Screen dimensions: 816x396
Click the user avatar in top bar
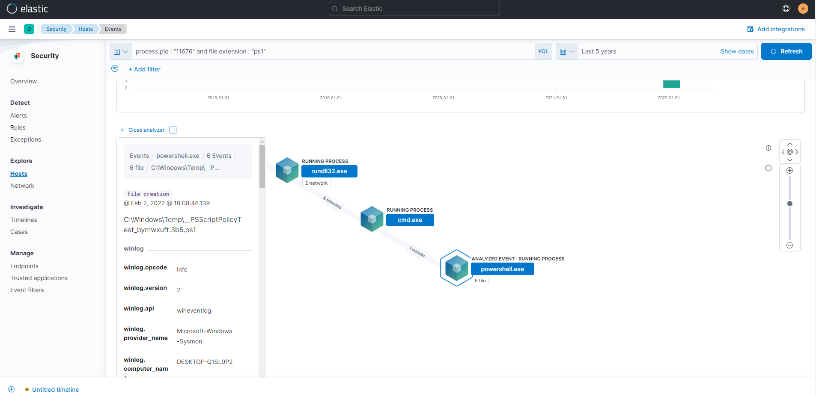pos(803,9)
